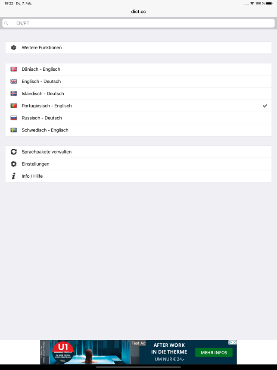Open Weitere Funktionen
This screenshot has height=370, width=277.
138,48
